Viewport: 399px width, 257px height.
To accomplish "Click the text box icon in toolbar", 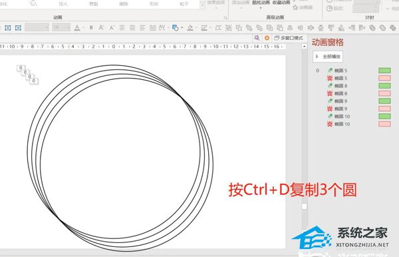I will tap(7, 28).
